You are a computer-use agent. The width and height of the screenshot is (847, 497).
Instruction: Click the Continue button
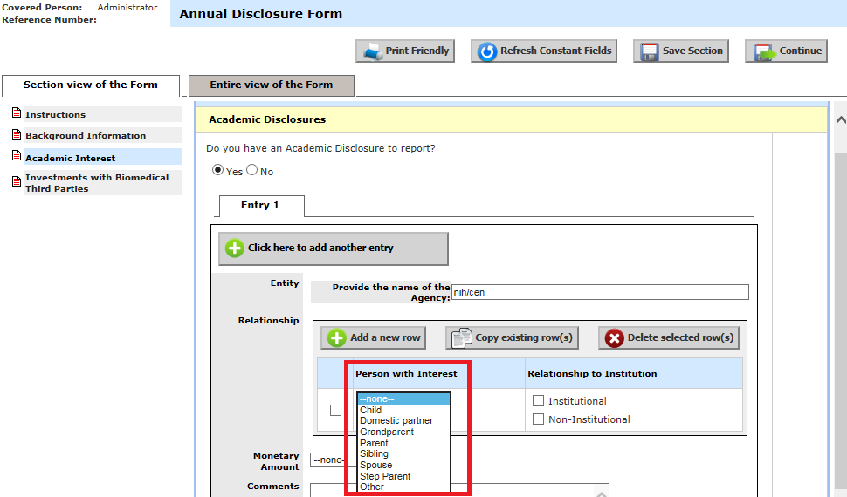point(787,51)
